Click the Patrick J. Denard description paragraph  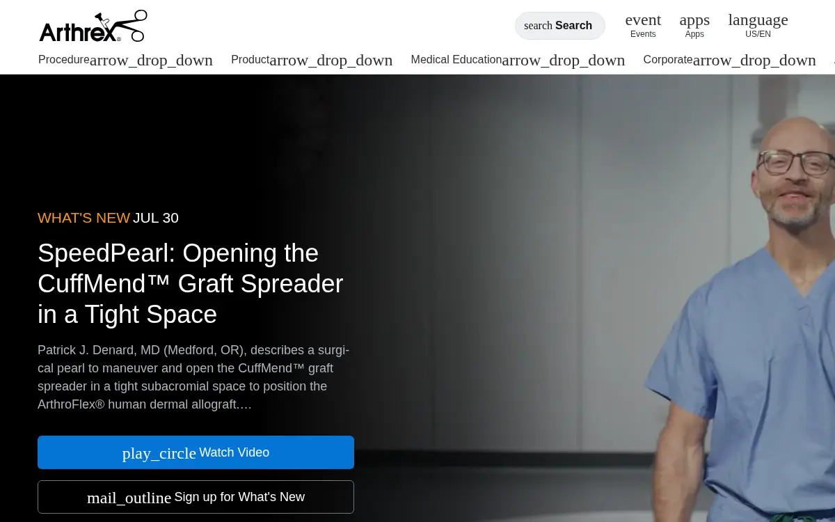193,377
